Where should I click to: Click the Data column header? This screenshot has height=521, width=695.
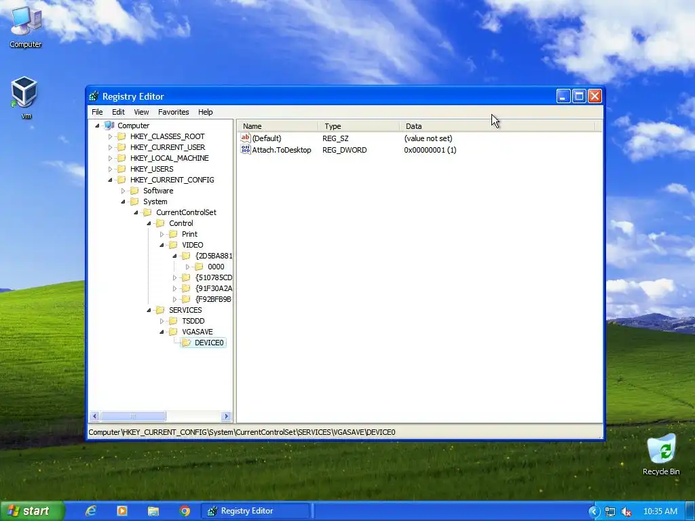tap(497, 126)
